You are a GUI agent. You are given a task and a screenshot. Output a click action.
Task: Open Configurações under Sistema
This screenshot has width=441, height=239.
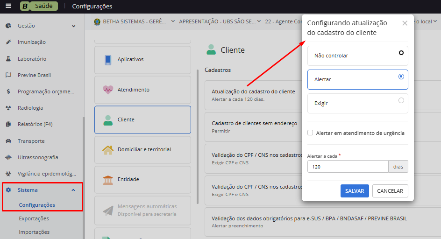37,205
